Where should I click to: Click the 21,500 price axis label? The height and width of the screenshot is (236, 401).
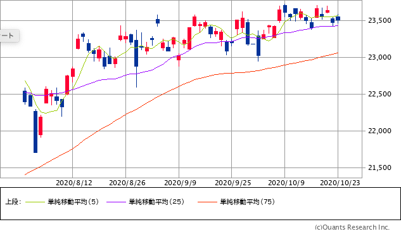(x=379, y=168)
